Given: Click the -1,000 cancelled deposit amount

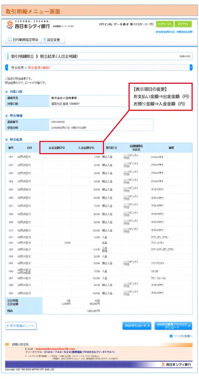Looking at the screenshot, I should [x=96, y=249].
